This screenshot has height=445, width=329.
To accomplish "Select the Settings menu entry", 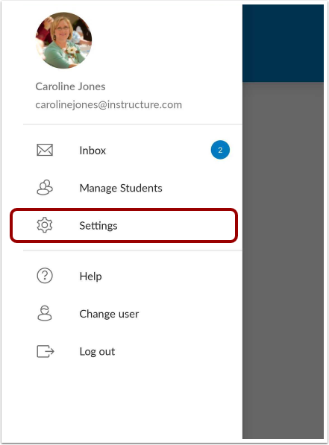I will [x=124, y=225].
